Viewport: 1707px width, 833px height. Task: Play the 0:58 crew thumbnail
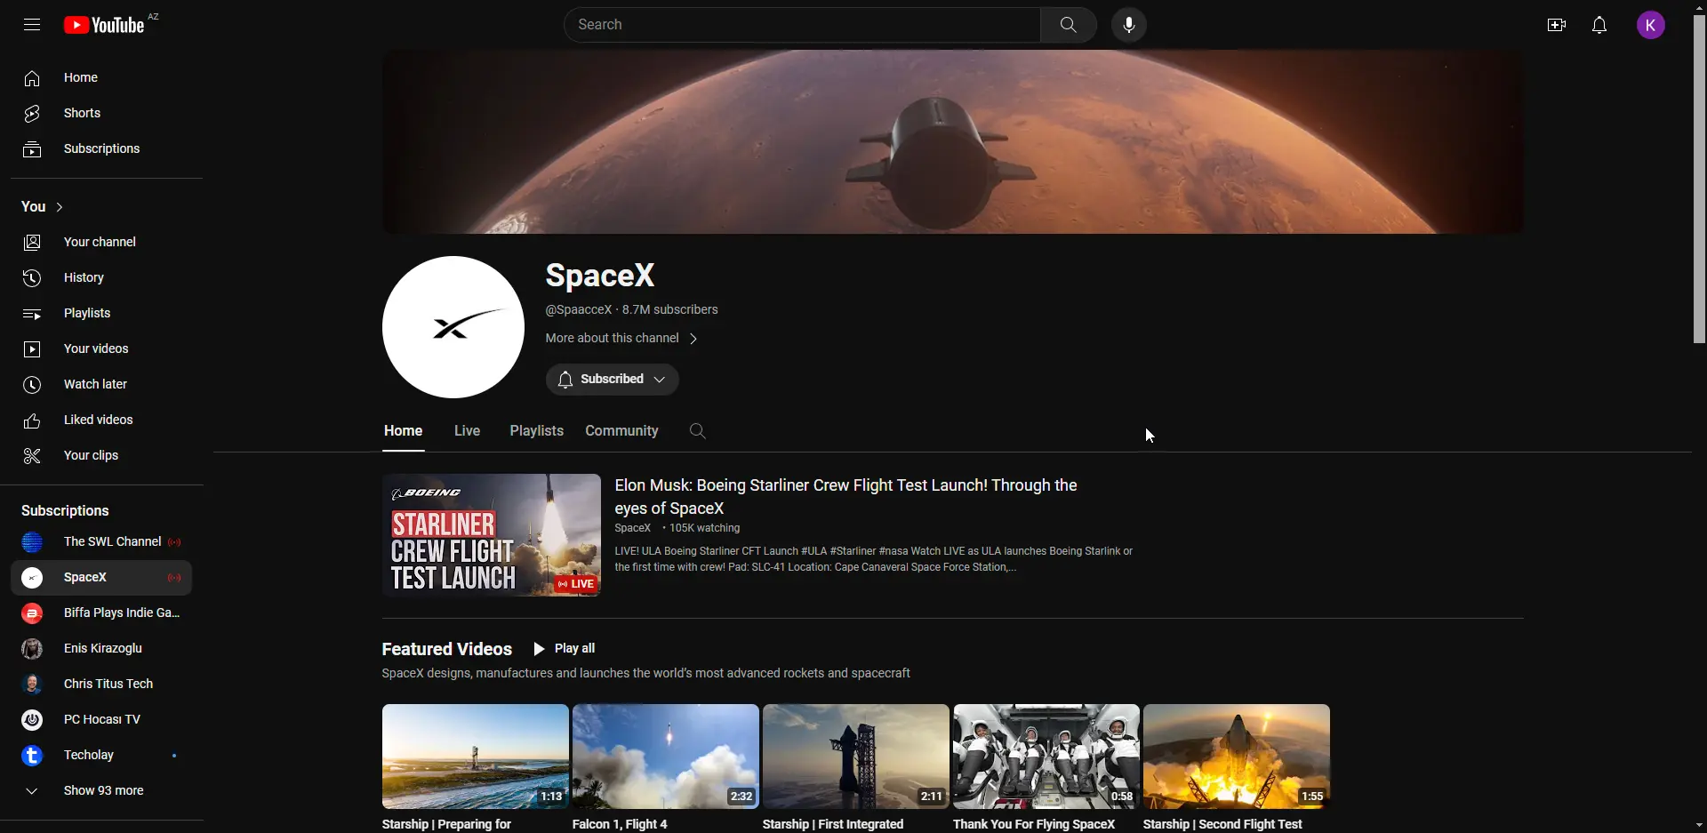click(x=1046, y=757)
